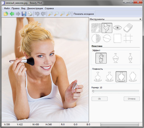The image size is (144, 128).
Task: Zoom out with the minus magnifier
Action: (56, 14)
